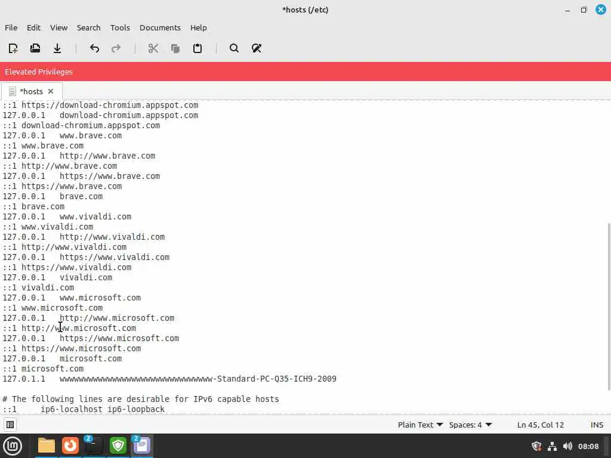Open the green shield app in taskbar
Screen dimensions: 611x458
118,445
